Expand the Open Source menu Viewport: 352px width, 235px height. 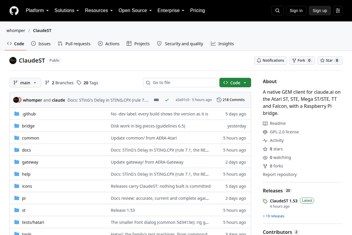(135, 11)
